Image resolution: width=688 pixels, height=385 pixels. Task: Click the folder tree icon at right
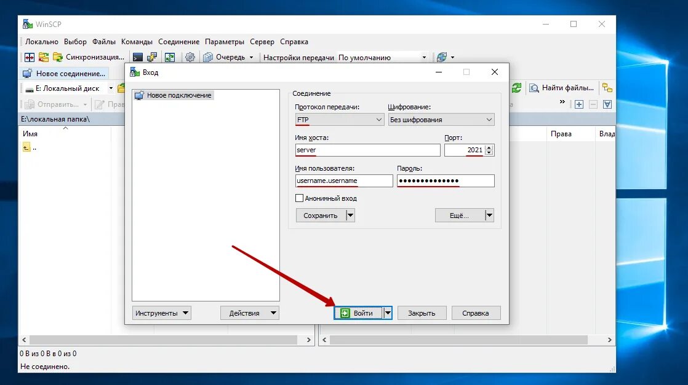pyautogui.click(x=607, y=88)
